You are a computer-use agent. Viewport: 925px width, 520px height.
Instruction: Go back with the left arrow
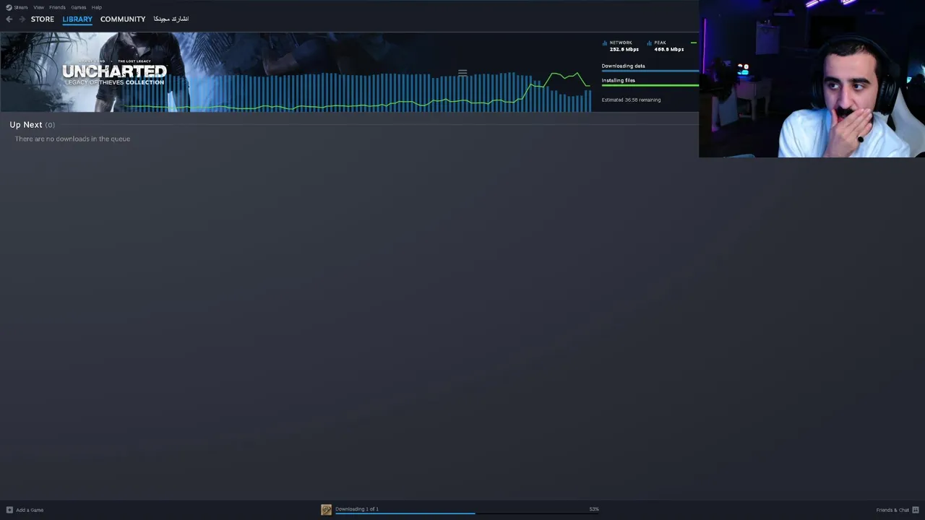pos(9,19)
